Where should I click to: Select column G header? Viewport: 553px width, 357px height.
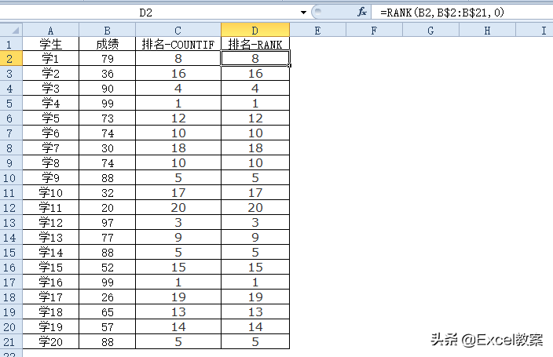click(430, 31)
